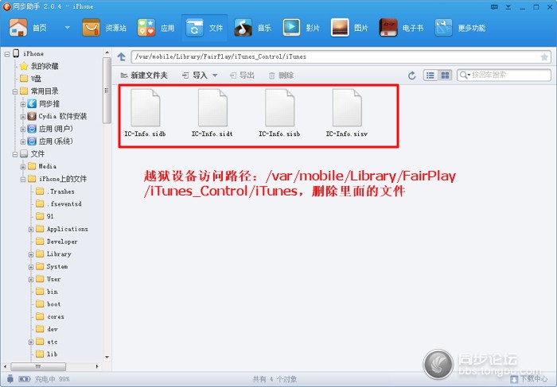Image resolution: width=557 pixels, height=387 pixels.
Task: Open the 音乐 music icon
Action: pyautogui.click(x=243, y=28)
